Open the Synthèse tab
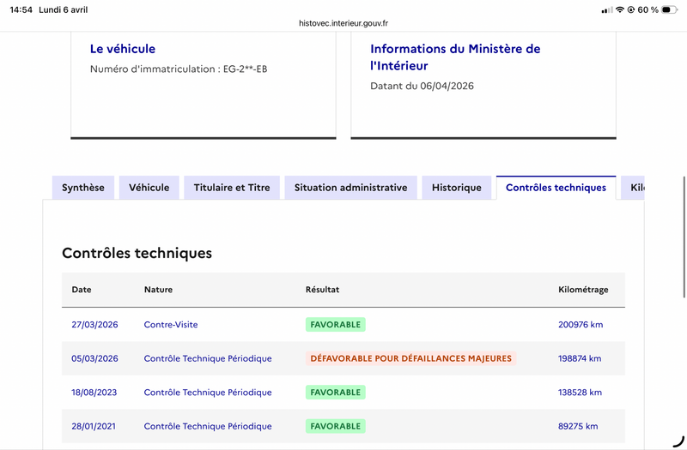687x450 pixels. click(x=83, y=188)
